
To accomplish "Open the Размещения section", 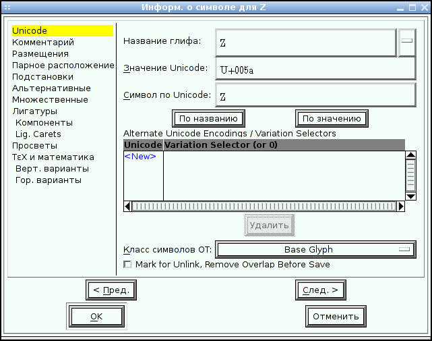I will (x=40, y=54).
